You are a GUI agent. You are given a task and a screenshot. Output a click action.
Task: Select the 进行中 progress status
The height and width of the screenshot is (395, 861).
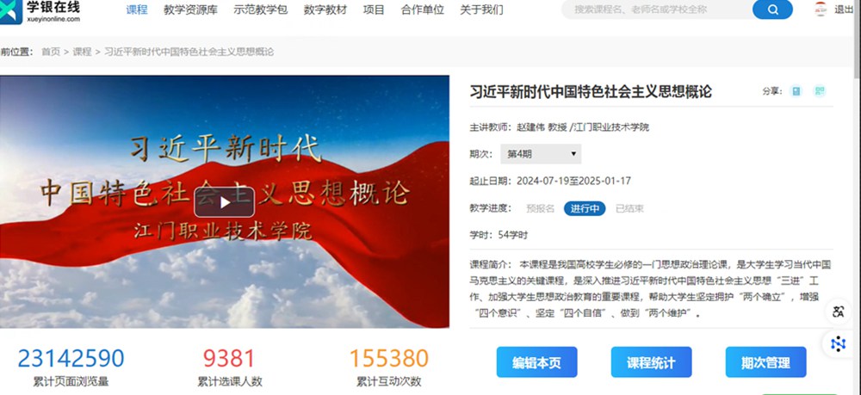coord(585,208)
